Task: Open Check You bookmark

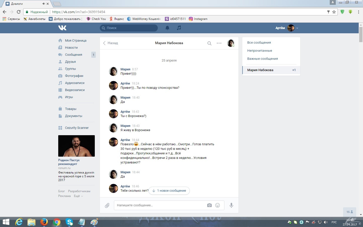Action: click(x=96, y=19)
